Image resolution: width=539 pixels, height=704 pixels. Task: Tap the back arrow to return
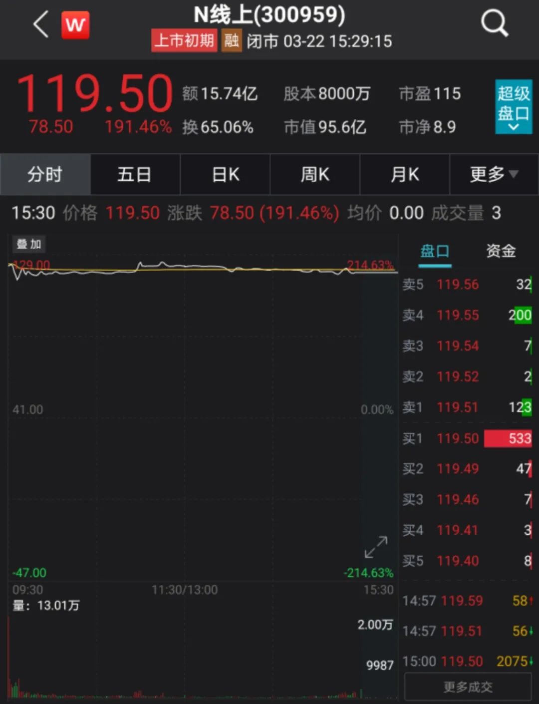tap(39, 24)
